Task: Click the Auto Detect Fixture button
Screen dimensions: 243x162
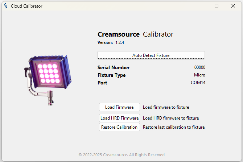Action: pyautogui.click(x=151, y=55)
